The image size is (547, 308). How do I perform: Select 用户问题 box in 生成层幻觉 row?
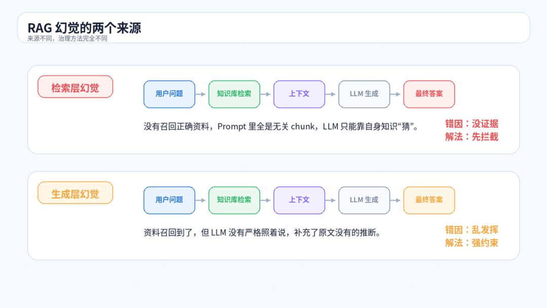coord(169,200)
